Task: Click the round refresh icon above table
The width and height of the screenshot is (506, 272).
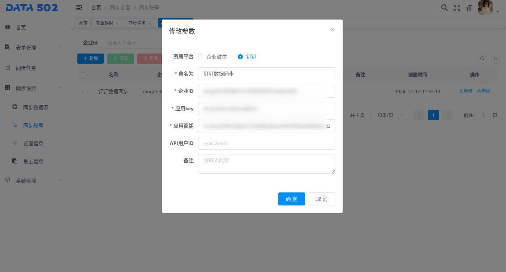Action: tap(496, 58)
